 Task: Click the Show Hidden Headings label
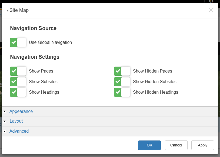point(155,92)
